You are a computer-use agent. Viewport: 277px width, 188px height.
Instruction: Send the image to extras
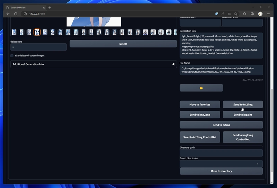pyautogui.click(x=221, y=125)
